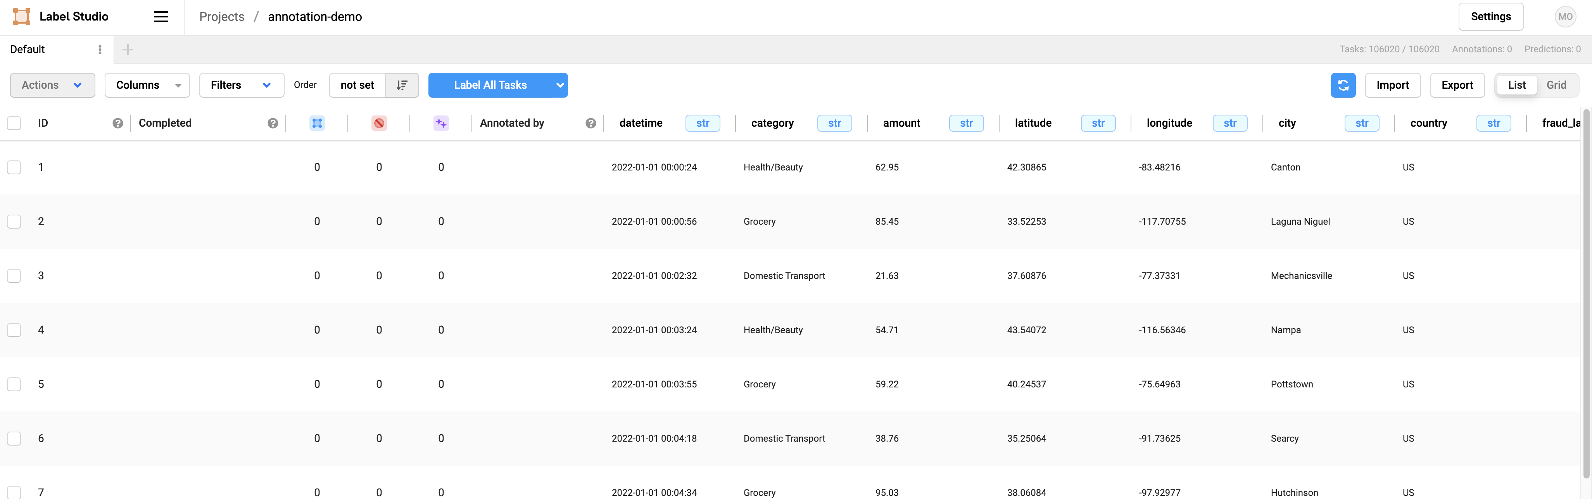Image resolution: width=1592 pixels, height=499 pixels.
Task: Click the Label Studio logo icon
Action: coord(21,17)
